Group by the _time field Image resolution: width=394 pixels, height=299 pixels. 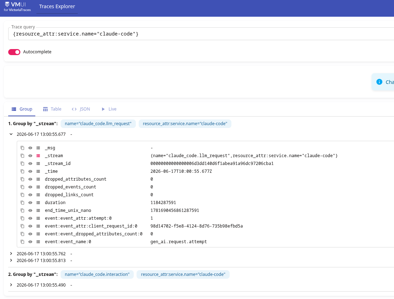38,171
